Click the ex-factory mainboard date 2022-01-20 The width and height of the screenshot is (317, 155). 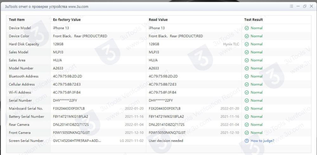(x=134, y=108)
